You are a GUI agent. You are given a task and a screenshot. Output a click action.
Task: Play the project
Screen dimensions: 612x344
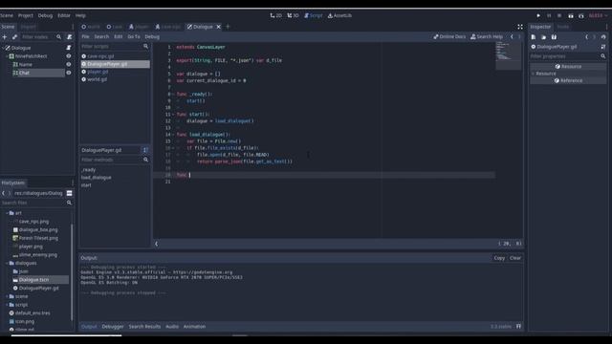(538, 15)
